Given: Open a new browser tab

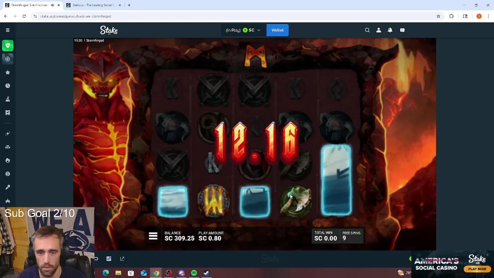Looking at the screenshot, I should [129, 5].
